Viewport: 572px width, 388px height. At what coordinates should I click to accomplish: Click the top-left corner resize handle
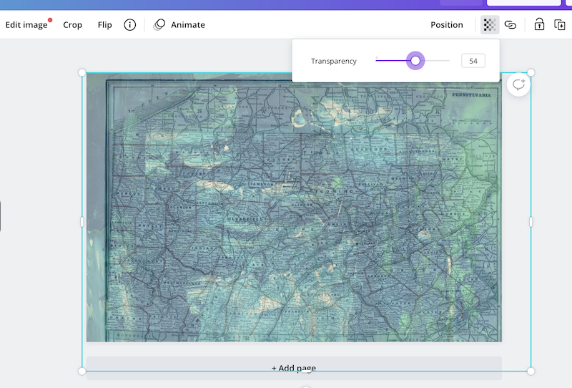(x=82, y=73)
